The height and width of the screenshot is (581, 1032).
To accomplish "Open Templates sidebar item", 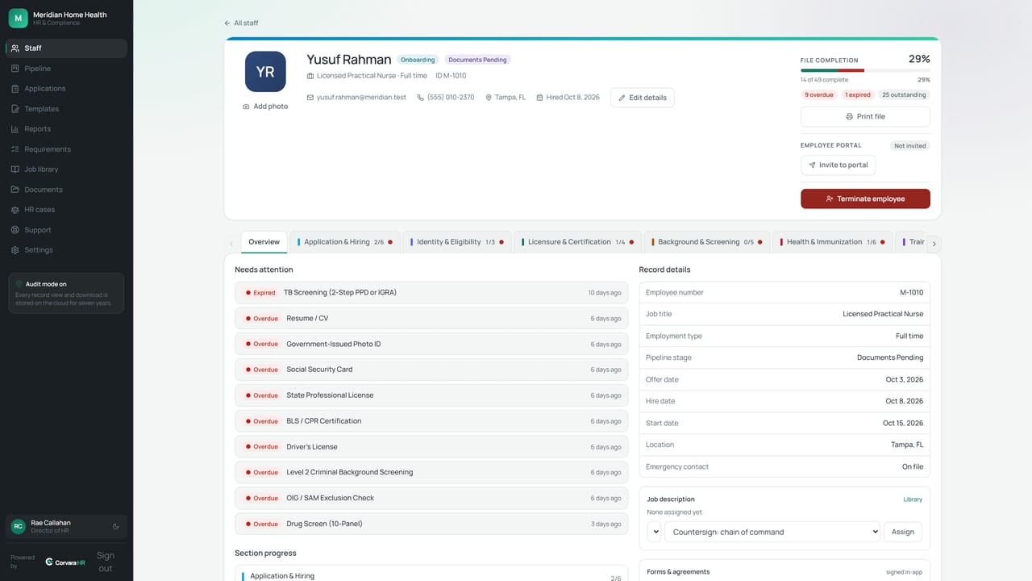I will click(66, 109).
